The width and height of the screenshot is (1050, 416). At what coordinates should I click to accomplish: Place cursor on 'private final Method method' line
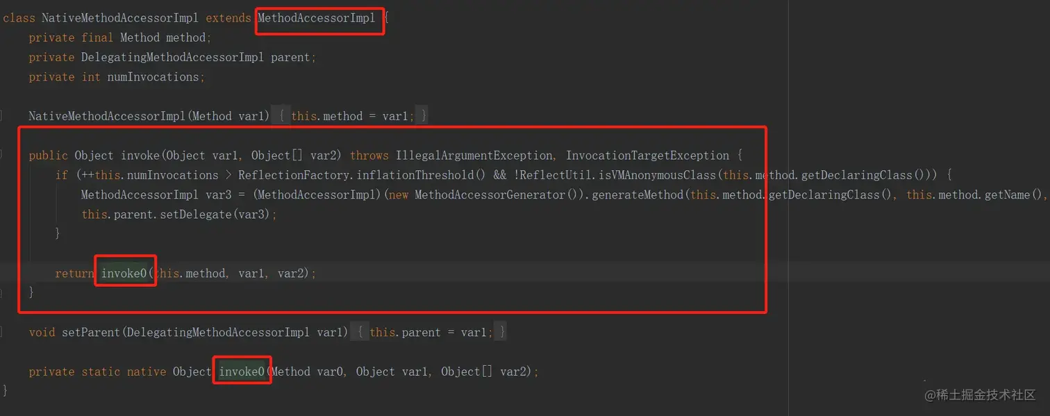pos(120,38)
